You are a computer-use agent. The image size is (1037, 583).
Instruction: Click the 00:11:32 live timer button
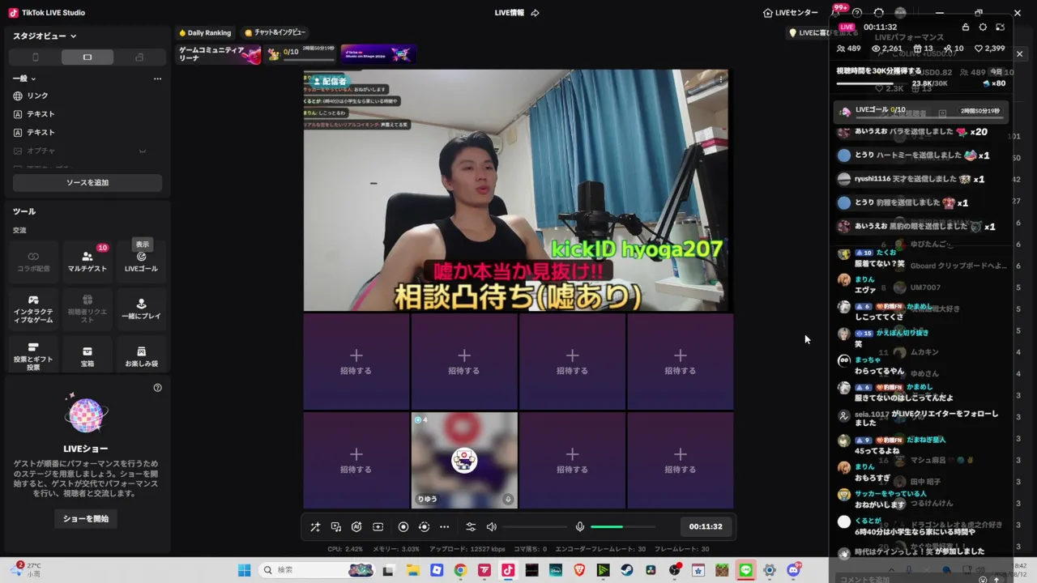[x=706, y=527]
